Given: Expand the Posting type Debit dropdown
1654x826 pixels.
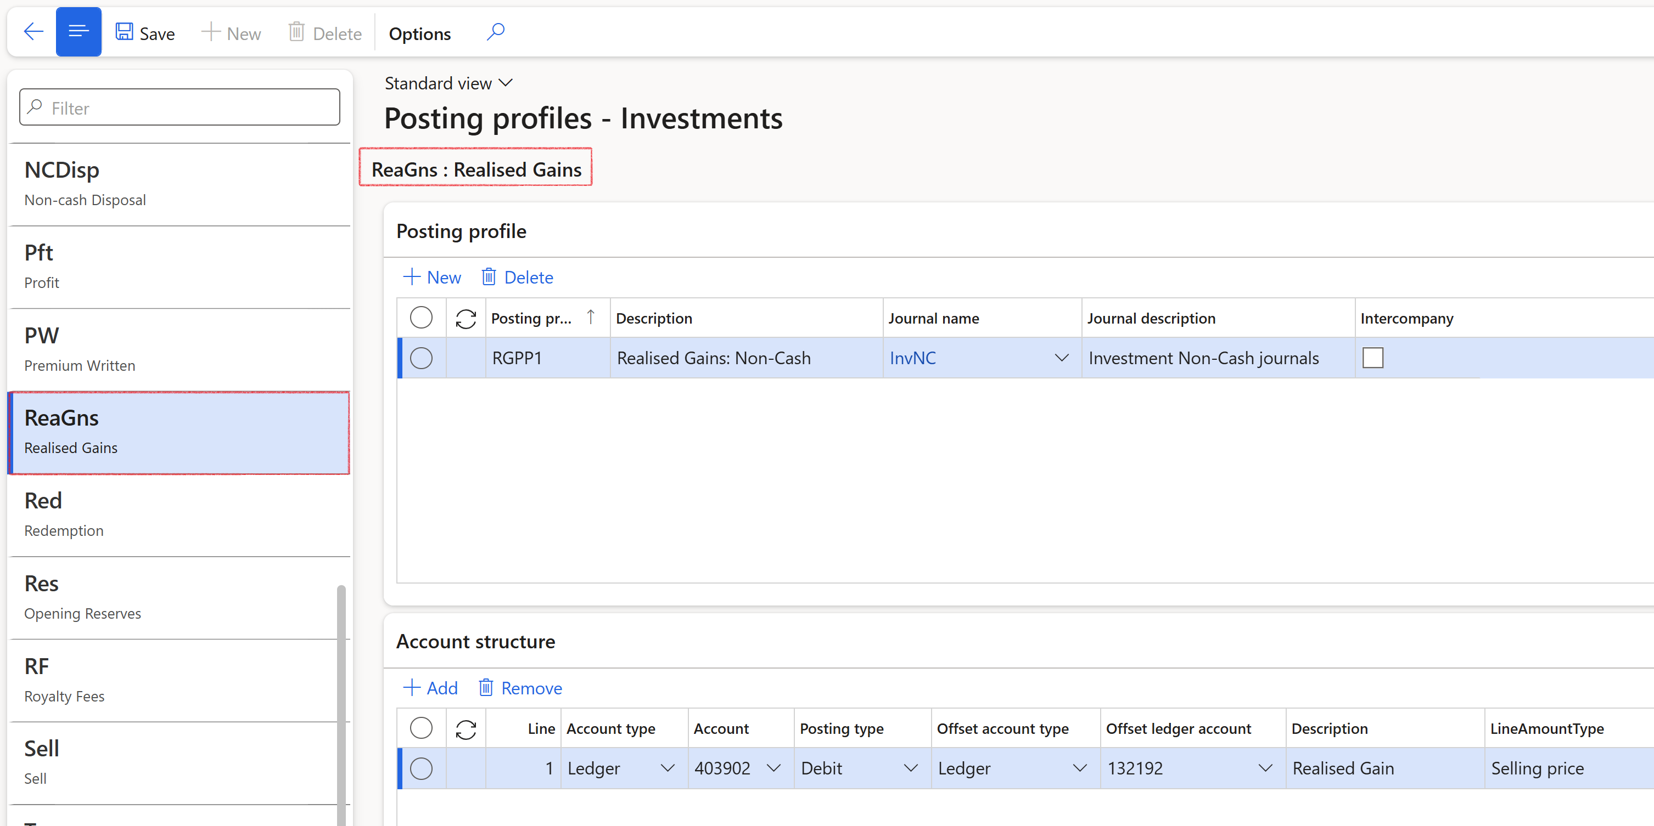Looking at the screenshot, I should point(911,768).
